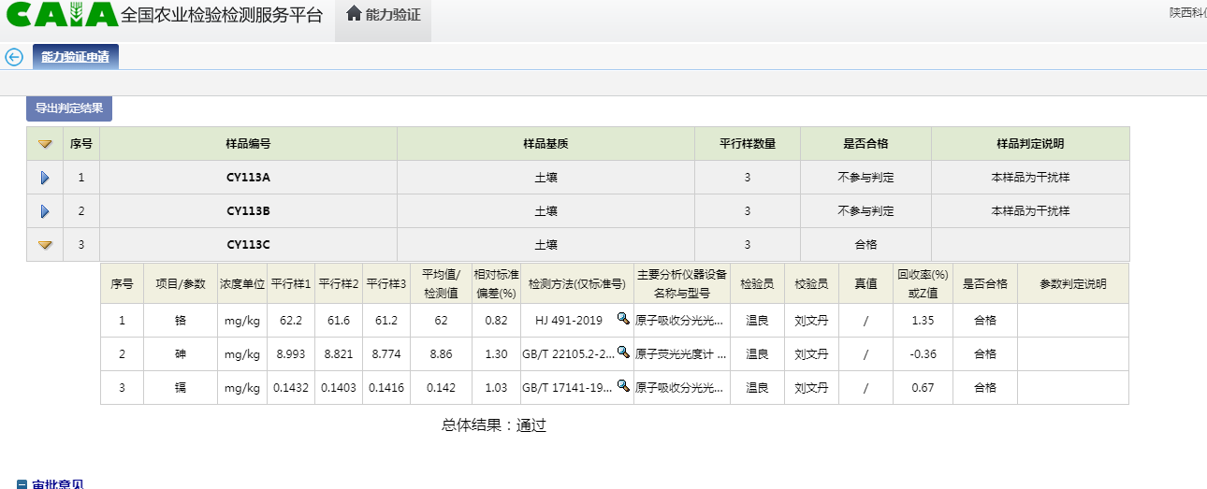Switch to the 能力验证申请 tab
The height and width of the screenshot is (489, 1207).
(75, 57)
